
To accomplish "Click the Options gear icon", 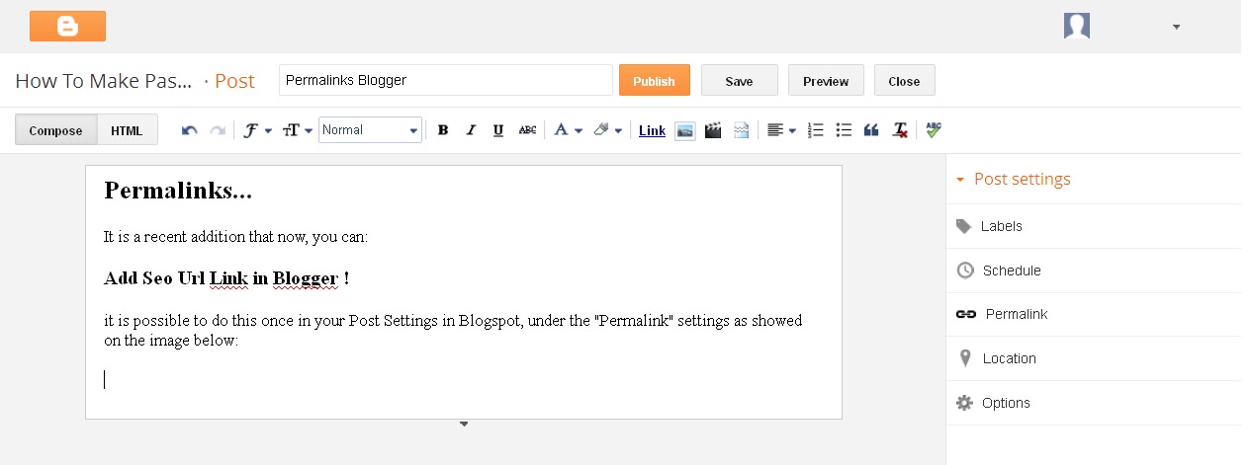I will [965, 403].
